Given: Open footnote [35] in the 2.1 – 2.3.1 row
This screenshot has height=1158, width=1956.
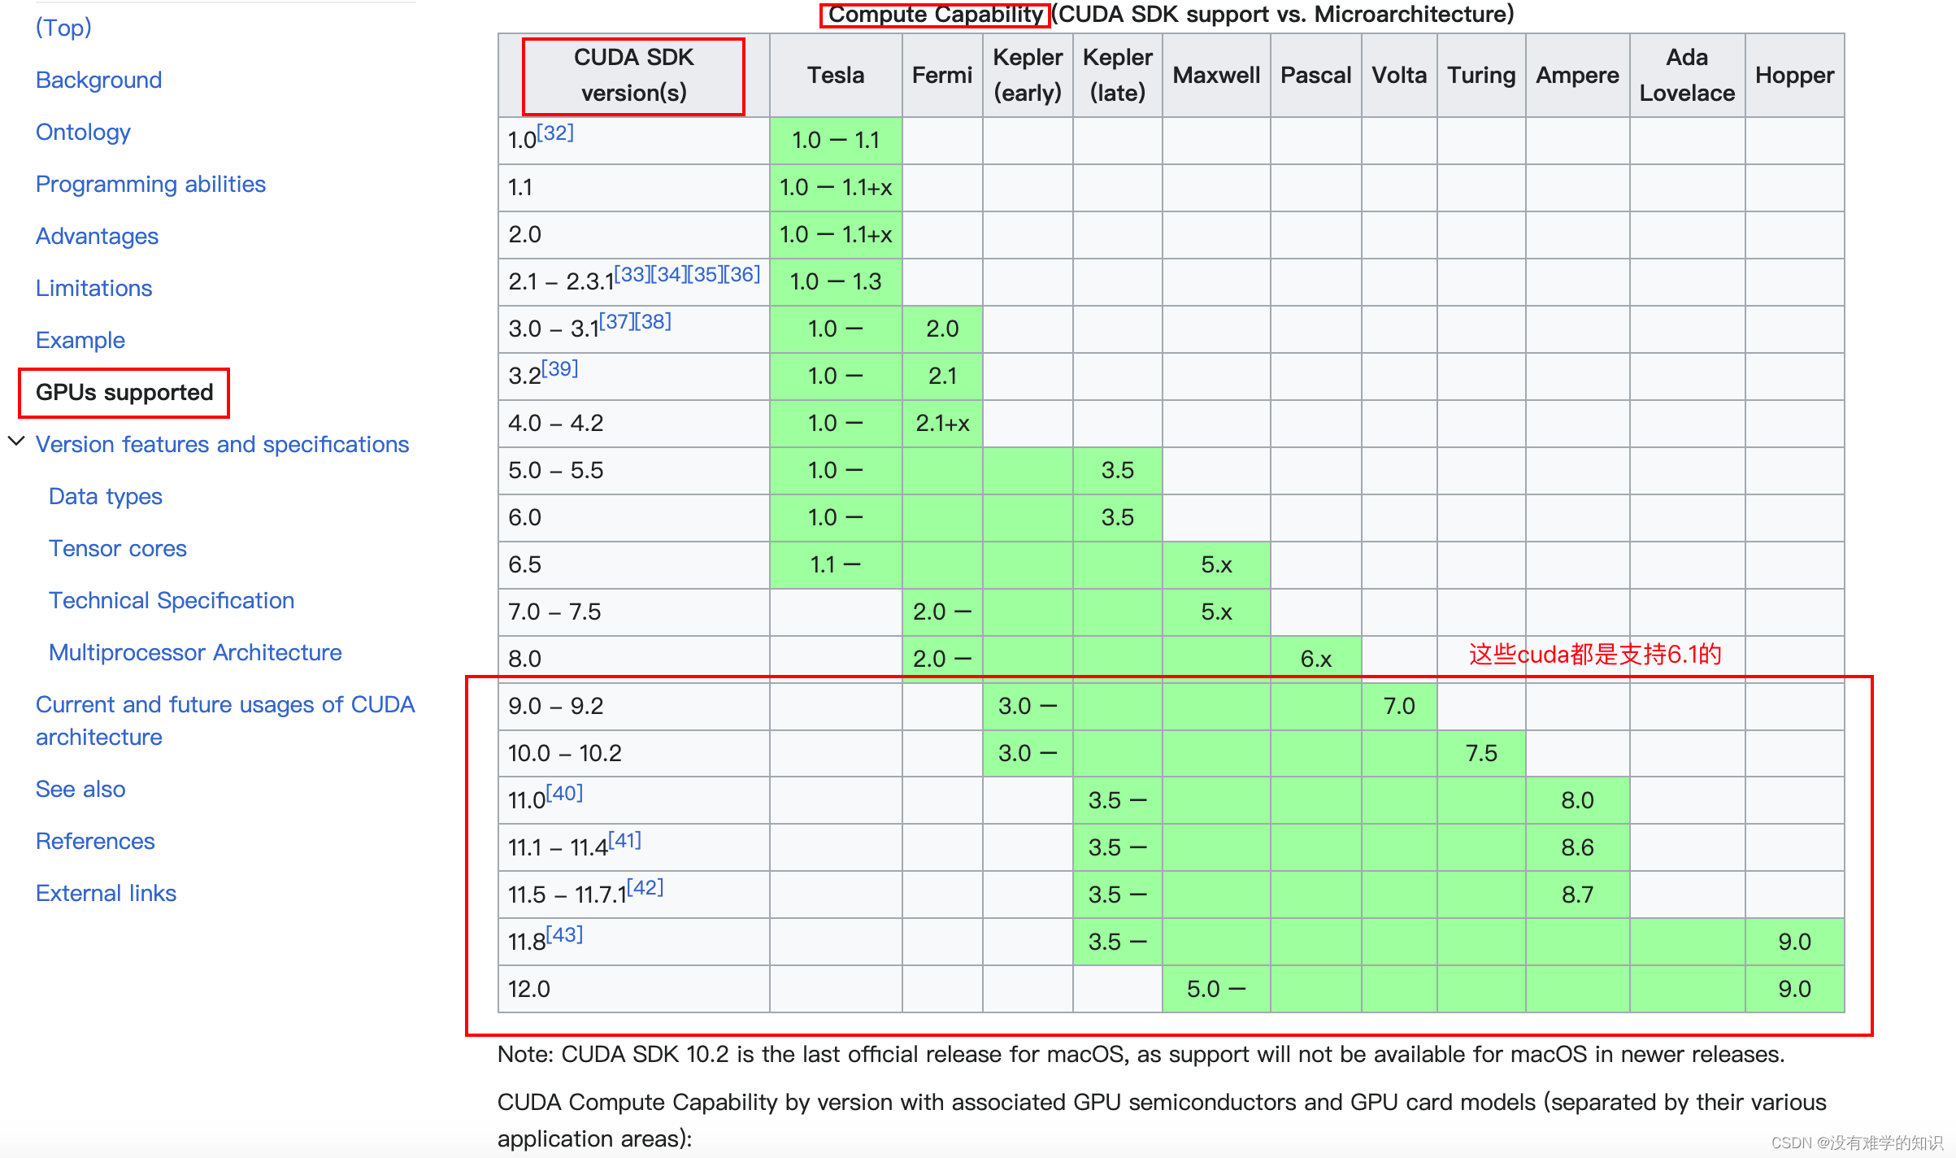Looking at the screenshot, I should [705, 274].
